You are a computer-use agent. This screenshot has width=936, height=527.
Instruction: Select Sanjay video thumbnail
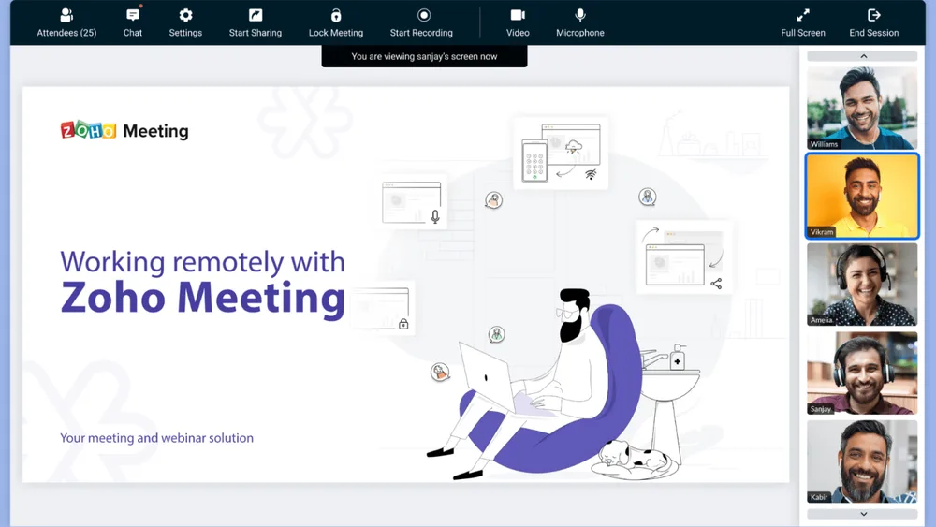point(862,373)
